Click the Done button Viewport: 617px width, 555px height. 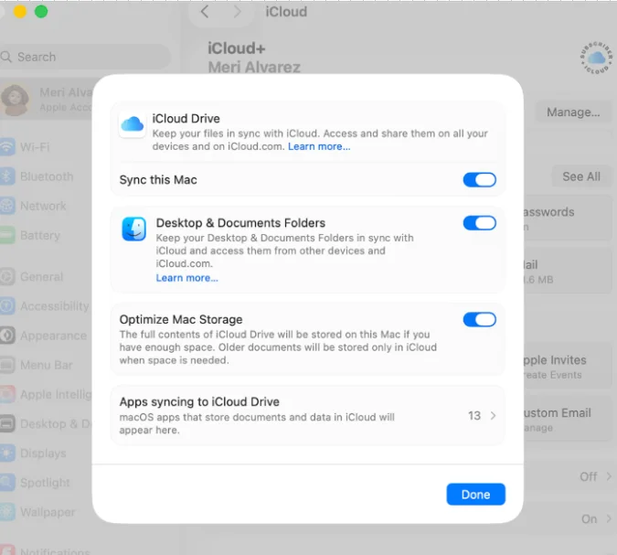[475, 495]
